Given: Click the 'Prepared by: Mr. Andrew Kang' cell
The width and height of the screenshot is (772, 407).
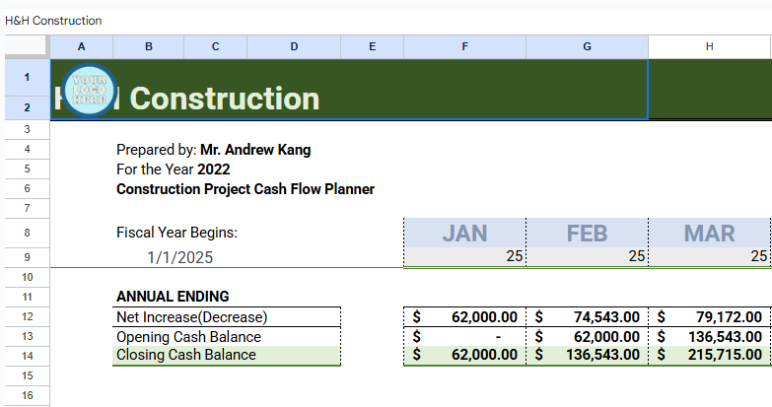Looking at the screenshot, I should point(213,150).
